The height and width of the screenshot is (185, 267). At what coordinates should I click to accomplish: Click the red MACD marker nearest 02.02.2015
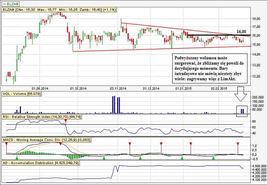pos(238,144)
